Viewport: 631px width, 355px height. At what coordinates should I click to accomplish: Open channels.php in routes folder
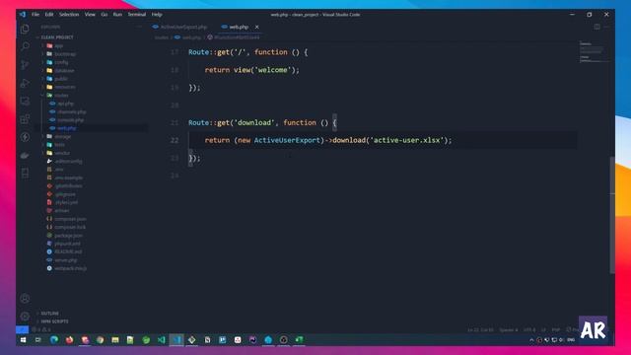tap(72, 111)
